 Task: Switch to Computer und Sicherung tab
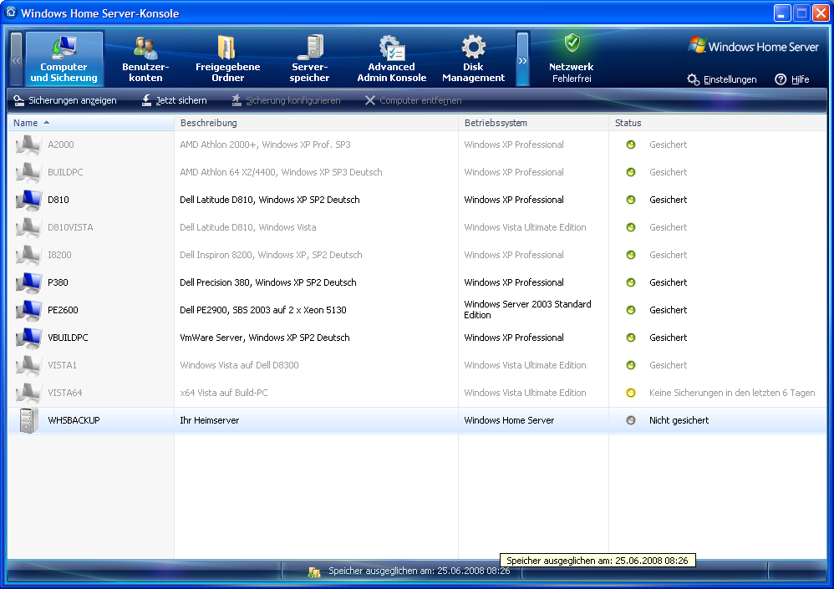point(64,59)
